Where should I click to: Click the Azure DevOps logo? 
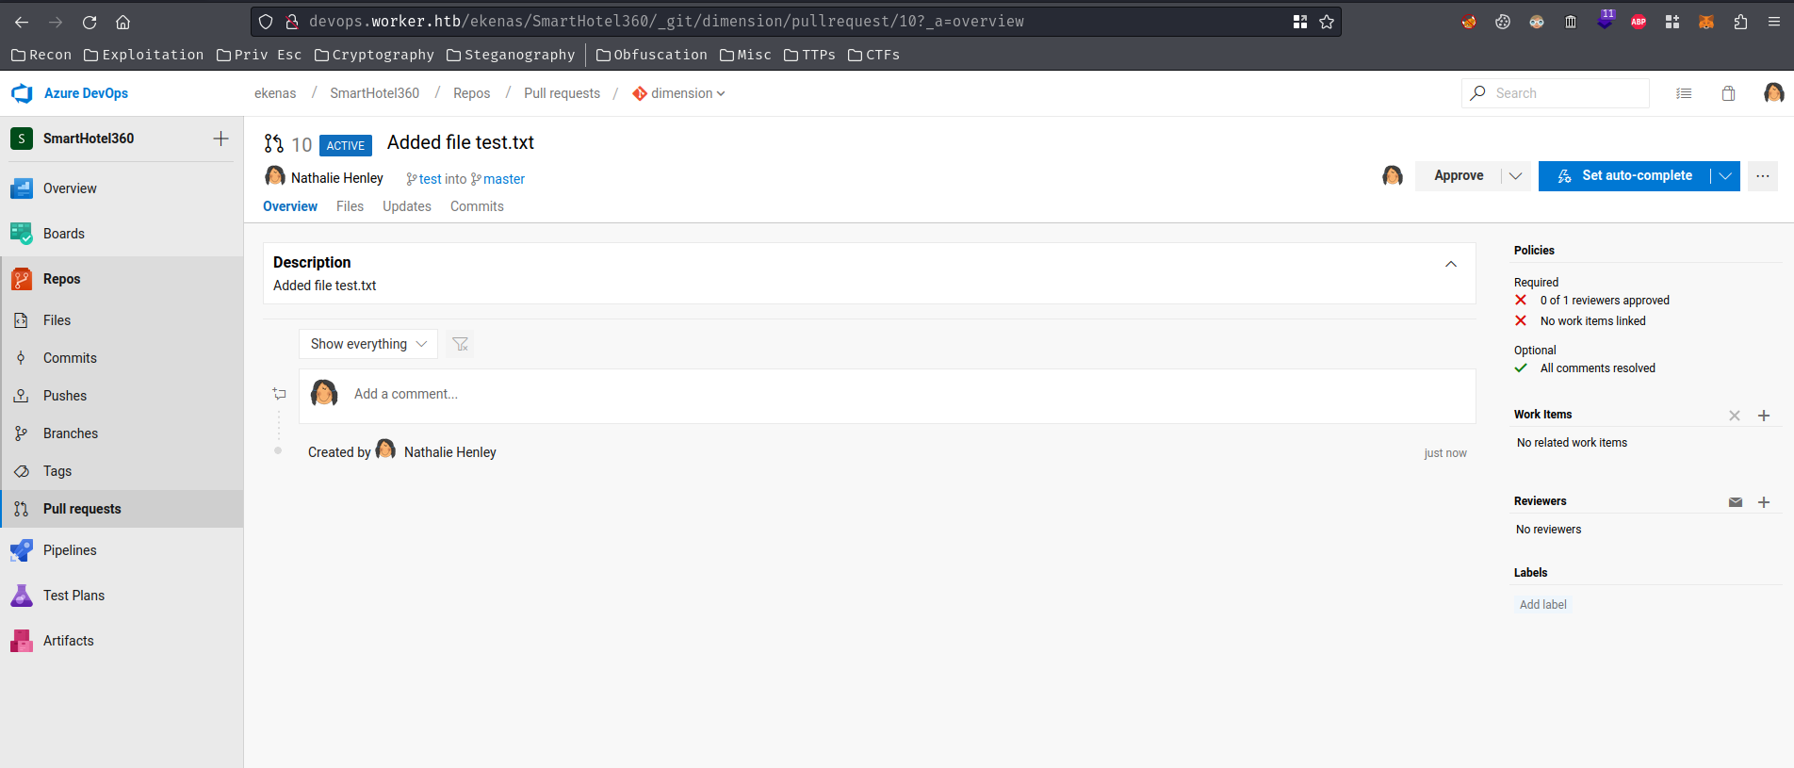click(x=22, y=93)
